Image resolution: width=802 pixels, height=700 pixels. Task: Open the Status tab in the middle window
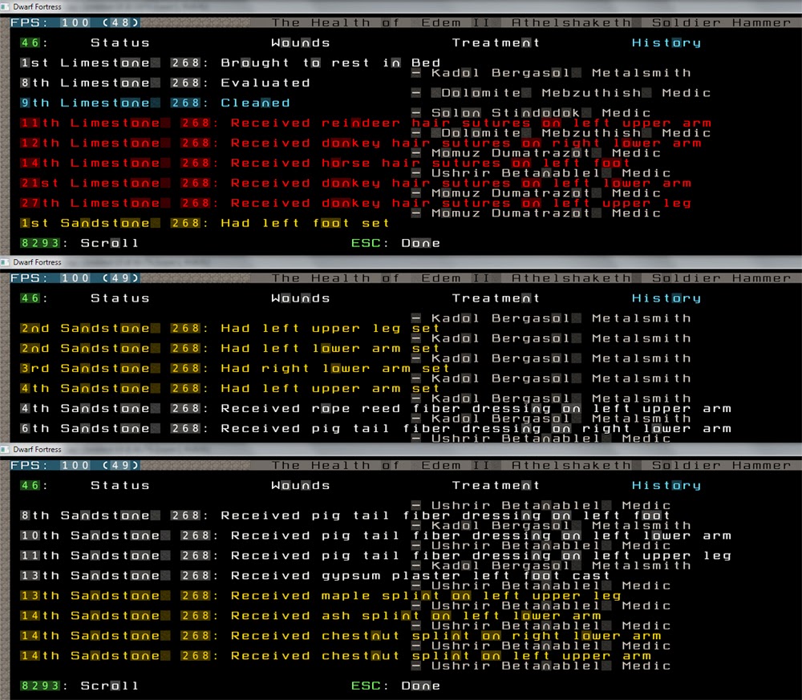(120, 298)
